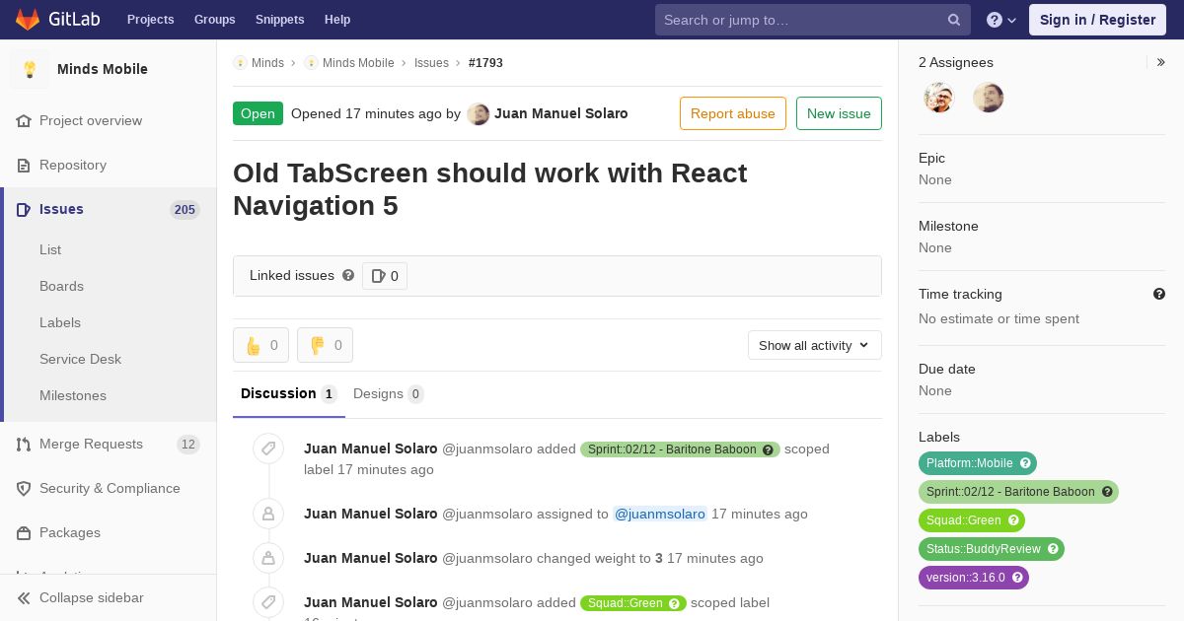Click the Security & Compliance shield icon
The height and width of the screenshot is (621, 1184).
click(x=24, y=488)
